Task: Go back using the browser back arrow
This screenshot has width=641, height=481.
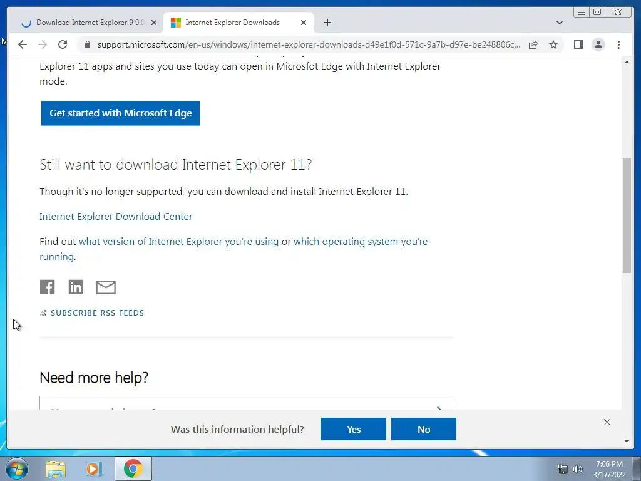Action: 23,44
